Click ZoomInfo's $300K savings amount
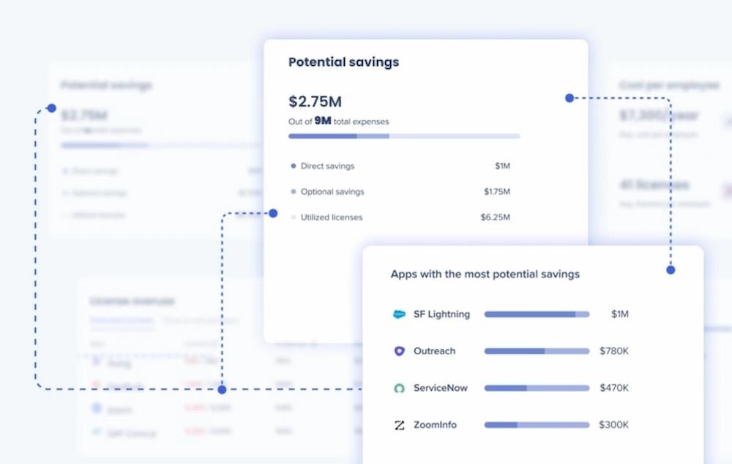 pos(614,424)
